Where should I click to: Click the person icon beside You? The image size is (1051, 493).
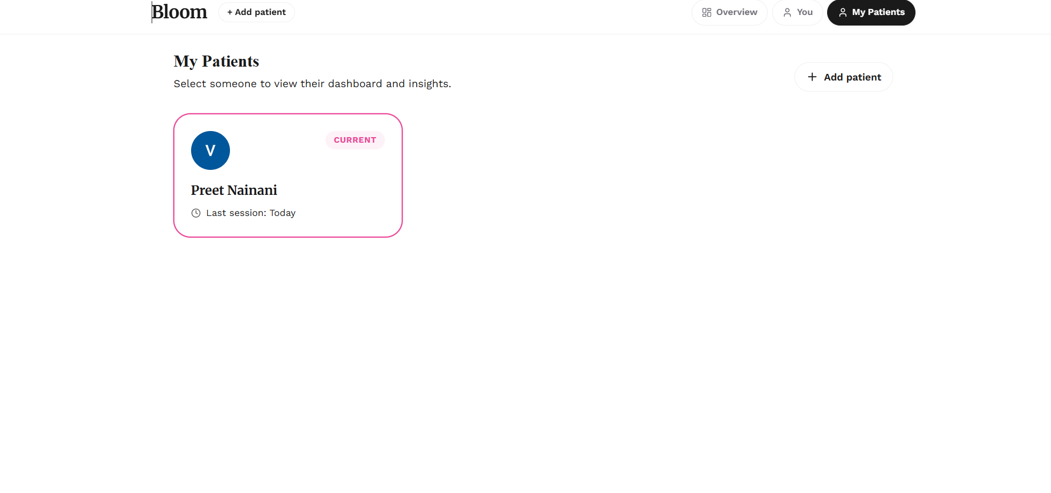pos(787,12)
